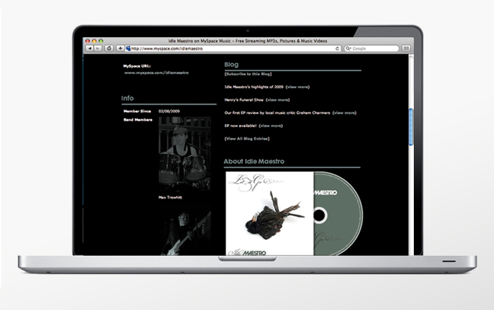Viewport: 494px width, 310px height.
Task: Click the MySpace URL label
Action: tap(137, 66)
